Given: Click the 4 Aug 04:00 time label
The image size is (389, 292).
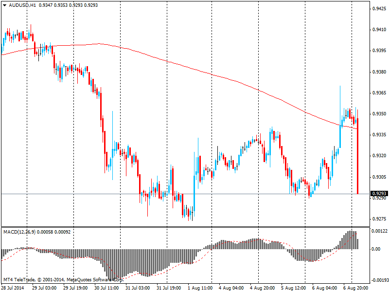Looking at the screenshot, I should tap(231, 288).
